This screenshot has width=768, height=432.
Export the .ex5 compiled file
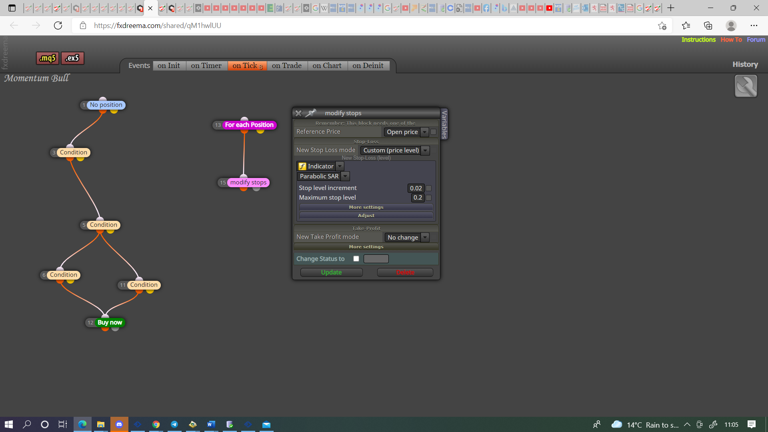(72, 58)
